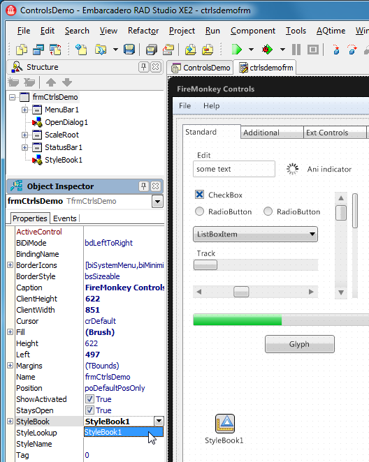Expand the StyleBook property
Screen dimensions: 369x462
10,421
